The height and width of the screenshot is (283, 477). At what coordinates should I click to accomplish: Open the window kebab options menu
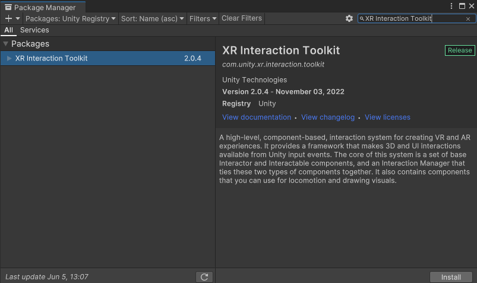coord(451,6)
